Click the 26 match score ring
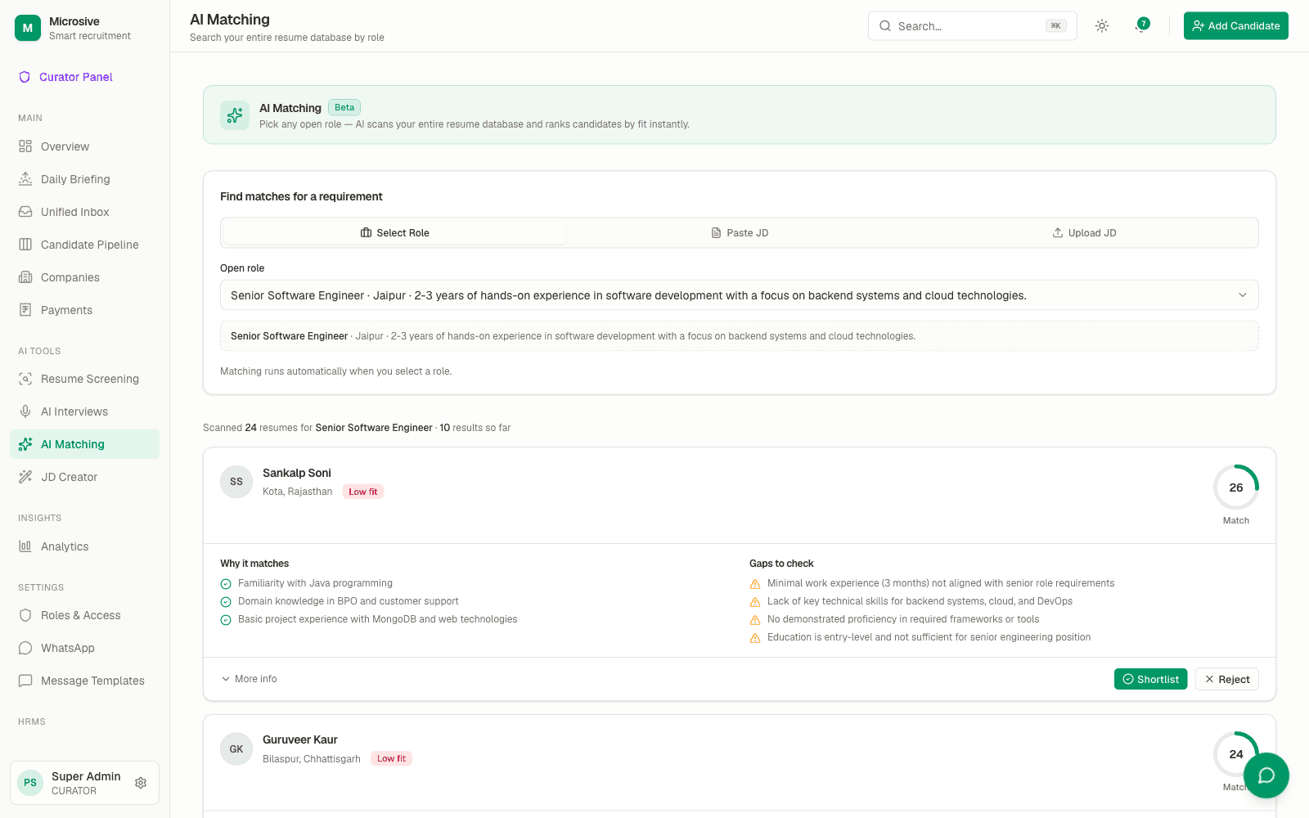The width and height of the screenshot is (1309, 818). [x=1236, y=488]
